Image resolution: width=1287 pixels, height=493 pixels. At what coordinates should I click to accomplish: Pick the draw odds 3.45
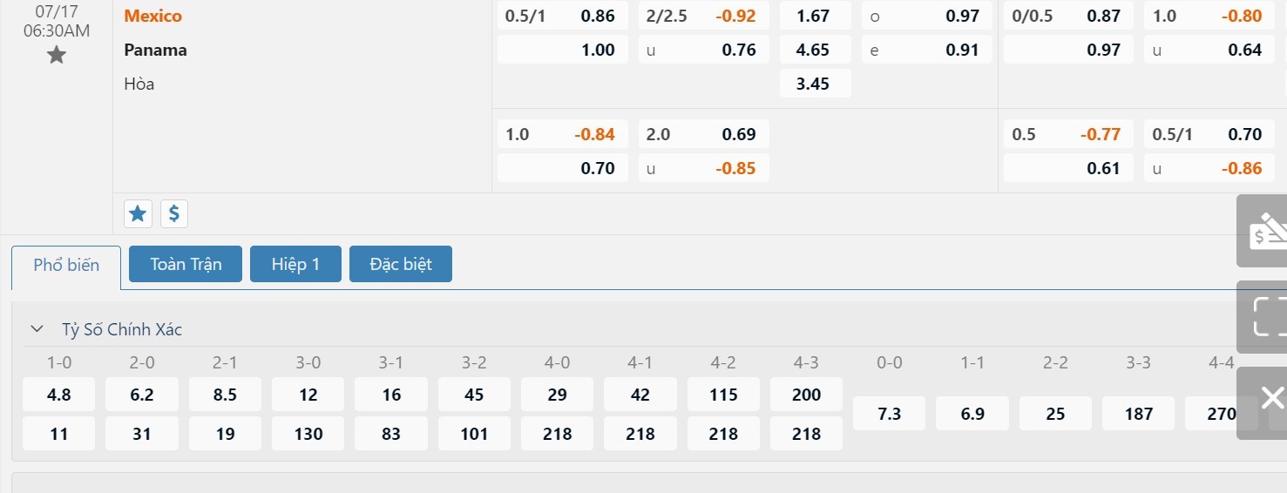tap(813, 84)
